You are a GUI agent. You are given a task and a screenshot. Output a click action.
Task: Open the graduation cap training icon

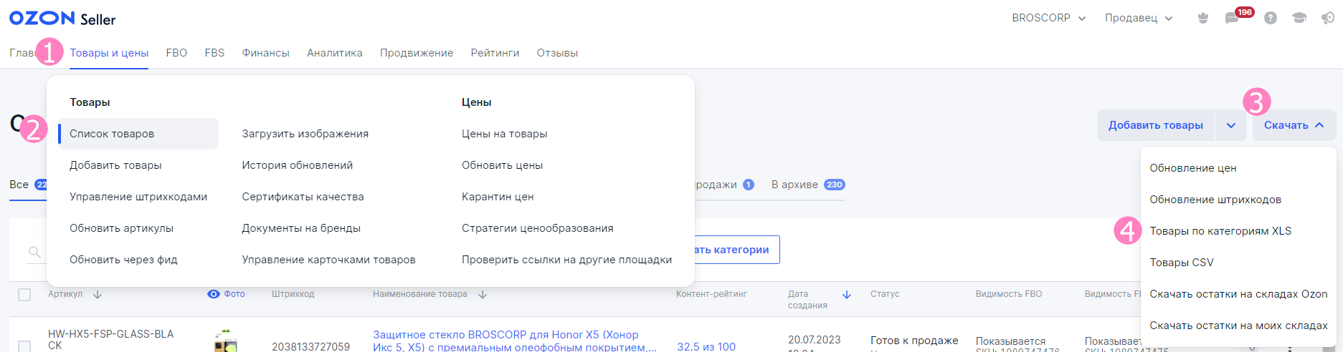click(x=1299, y=18)
